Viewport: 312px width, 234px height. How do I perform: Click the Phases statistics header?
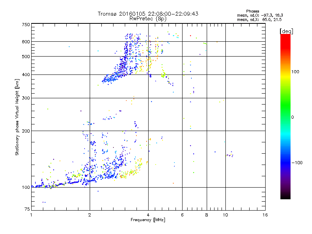[252, 11]
